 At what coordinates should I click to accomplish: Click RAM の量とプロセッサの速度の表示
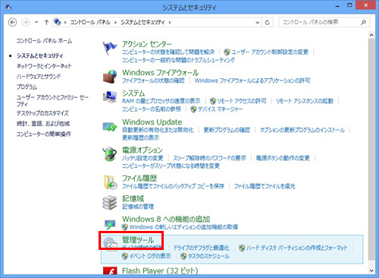(x=161, y=101)
